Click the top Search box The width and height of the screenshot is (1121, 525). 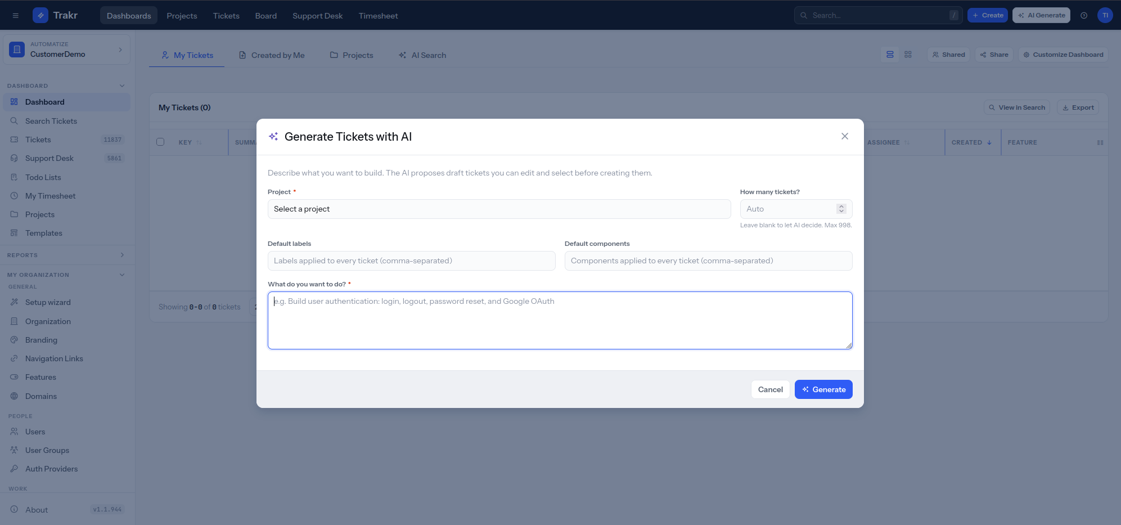878,15
